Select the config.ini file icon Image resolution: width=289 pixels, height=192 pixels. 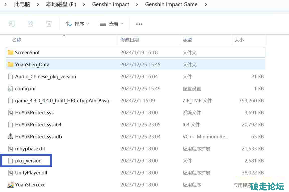click(x=10, y=89)
